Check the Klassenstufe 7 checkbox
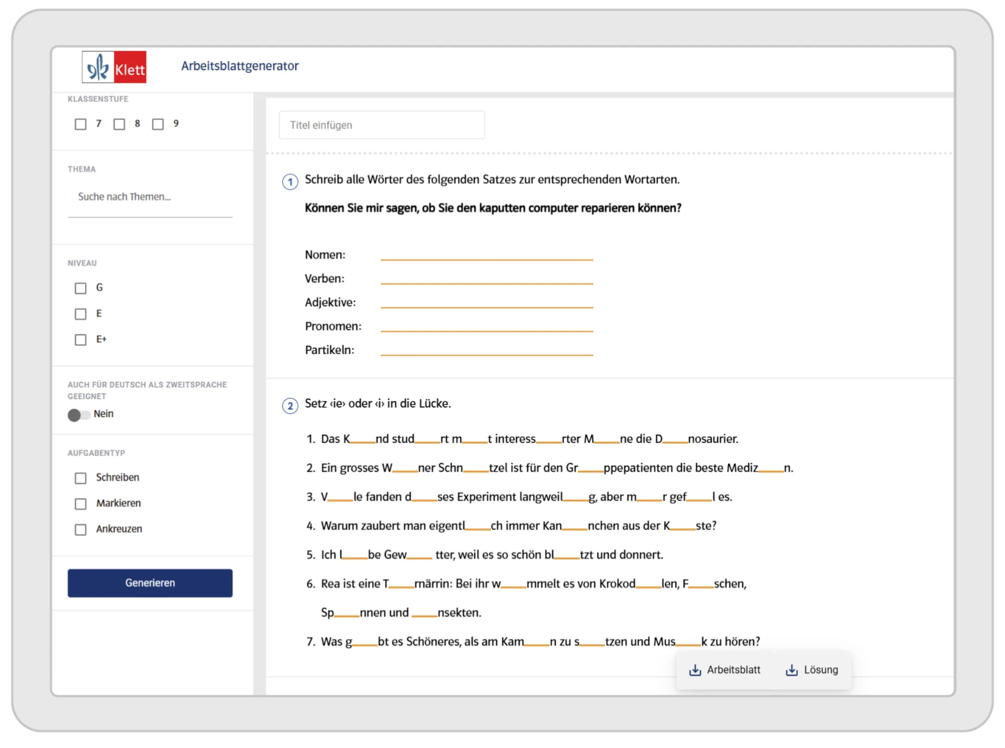This screenshot has width=1005, height=748. [x=81, y=124]
